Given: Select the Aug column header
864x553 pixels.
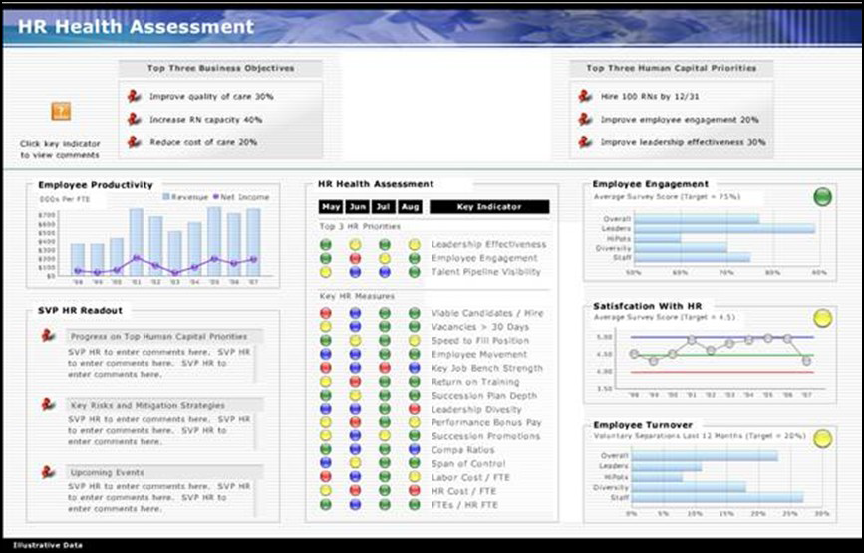Looking at the screenshot, I should pos(410,207).
